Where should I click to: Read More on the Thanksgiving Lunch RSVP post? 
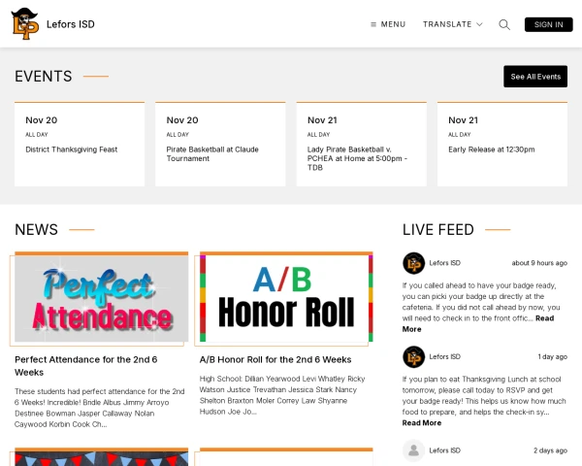422,423
